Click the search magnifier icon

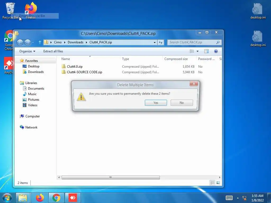tap(218, 42)
